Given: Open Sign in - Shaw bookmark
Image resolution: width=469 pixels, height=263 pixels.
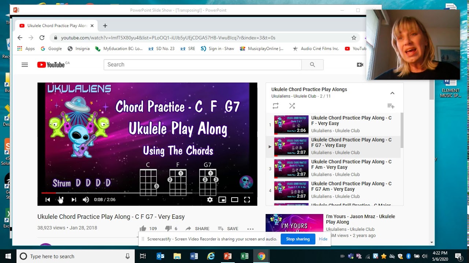Looking at the screenshot, I should point(217,49).
